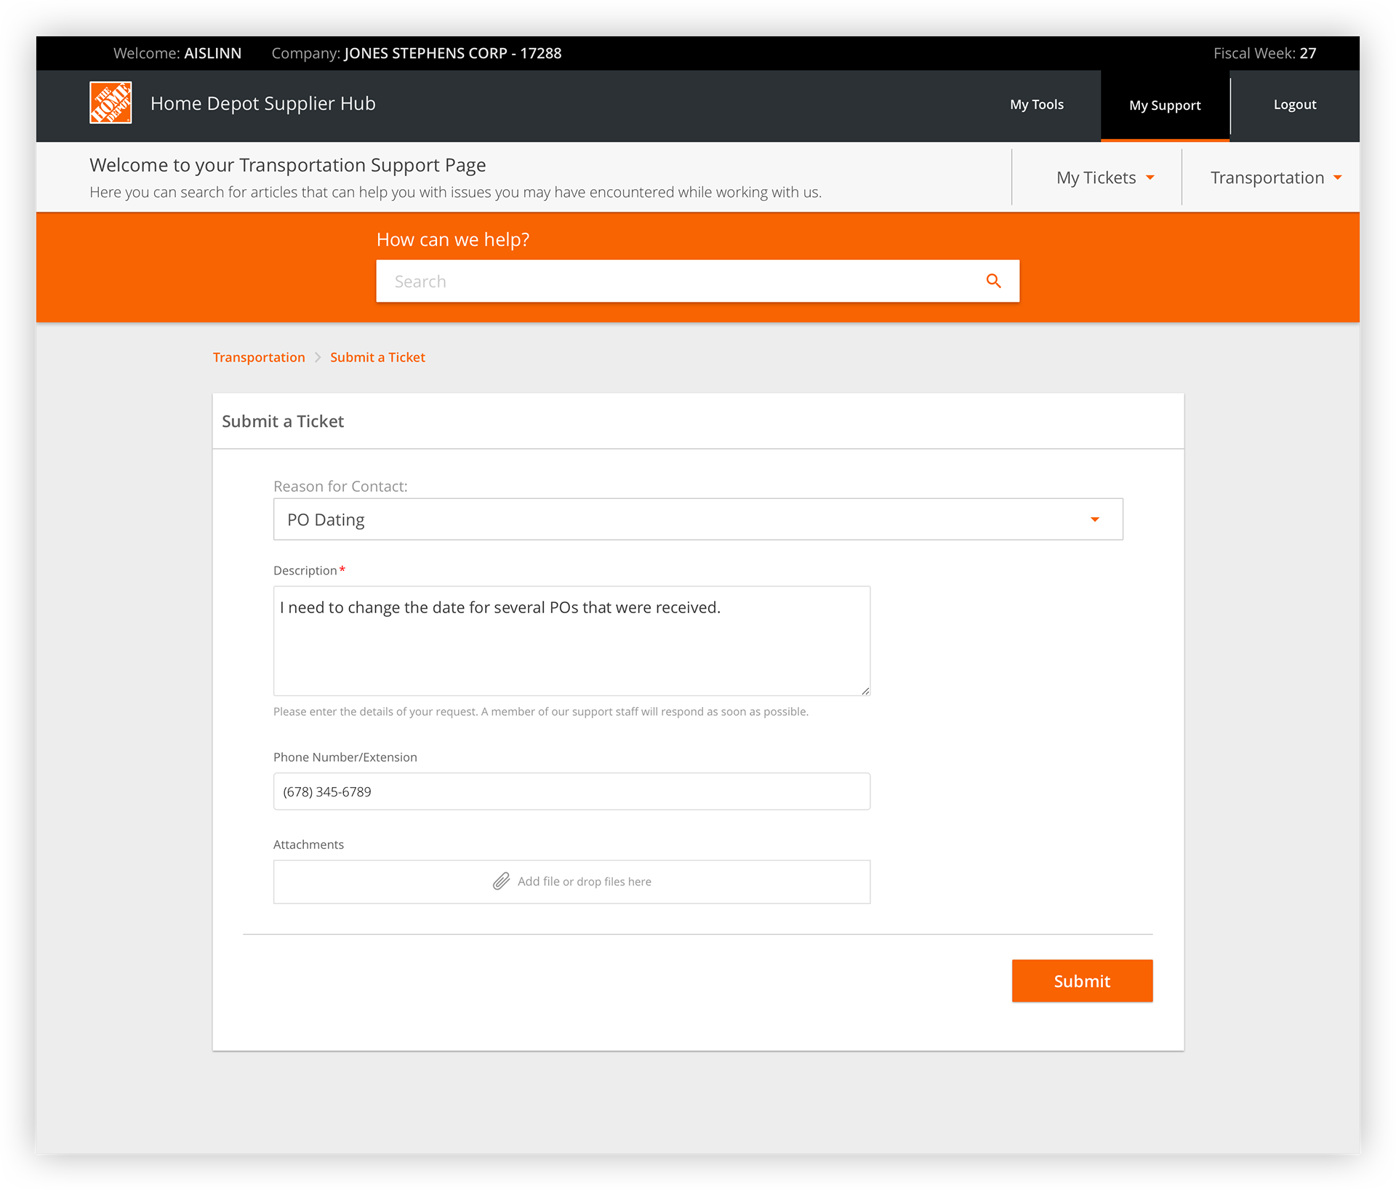Click the How can we help? heading
This screenshot has width=1396, height=1190.
click(x=453, y=239)
